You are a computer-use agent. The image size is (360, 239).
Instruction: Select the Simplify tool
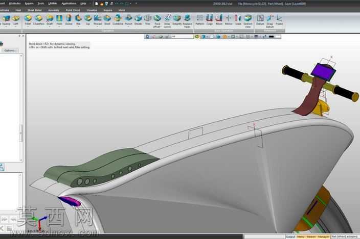pos(177,20)
